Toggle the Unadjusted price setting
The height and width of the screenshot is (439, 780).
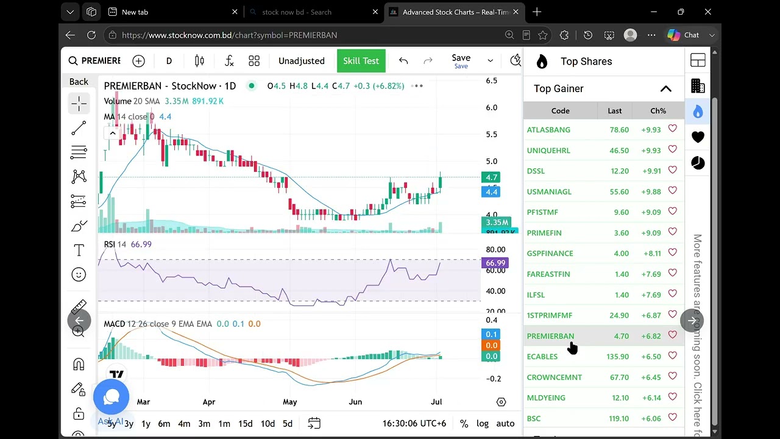[302, 60]
